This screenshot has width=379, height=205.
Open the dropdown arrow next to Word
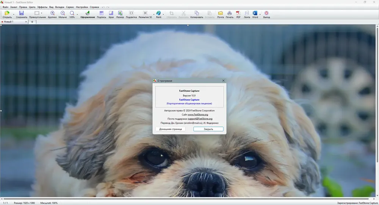pyautogui.click(x=260, y=14)
